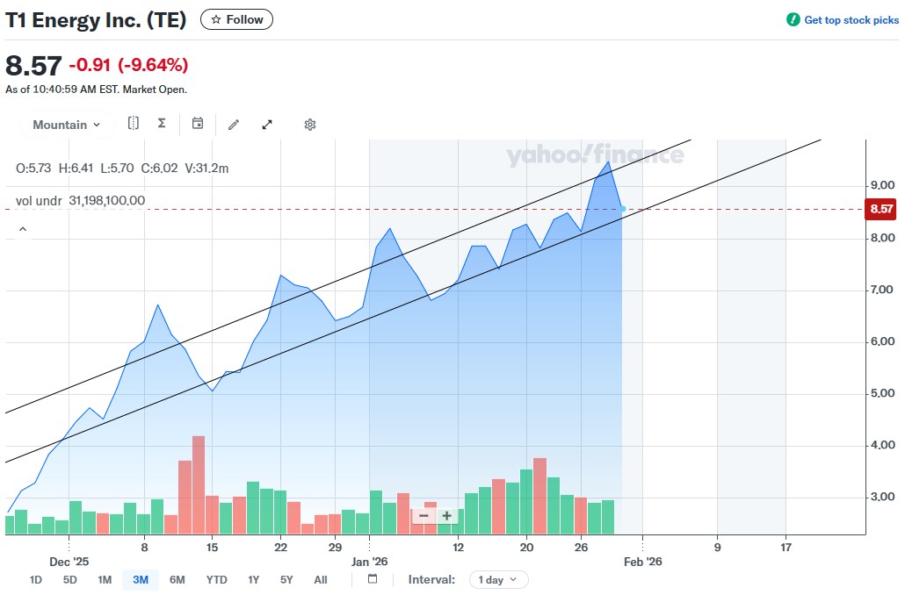
Task: Click the Events calendar icon in toolbar
Action: [198, 124]
